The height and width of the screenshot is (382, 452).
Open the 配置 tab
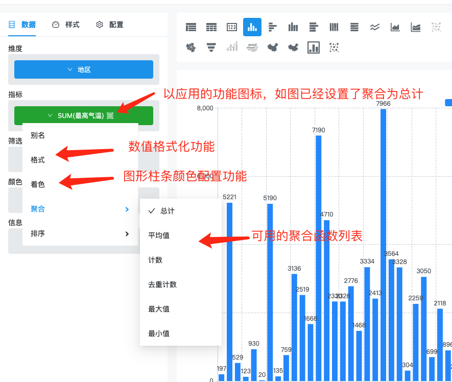(x=116, y=24)
